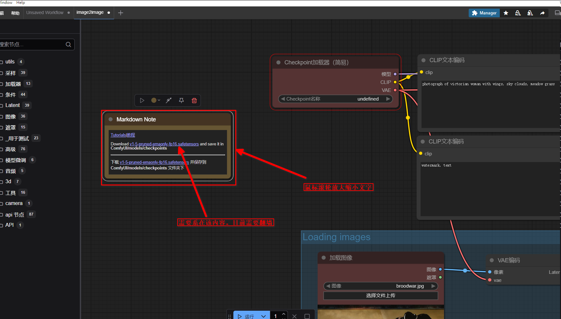Click the Checkpoint名称 selector field
The height and width of the screenshot is (319, 561).
click(x=335, y=99)
